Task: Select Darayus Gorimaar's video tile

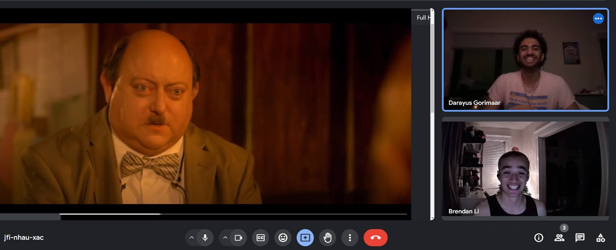Action: pyautogui.click(x=525, y=60)
